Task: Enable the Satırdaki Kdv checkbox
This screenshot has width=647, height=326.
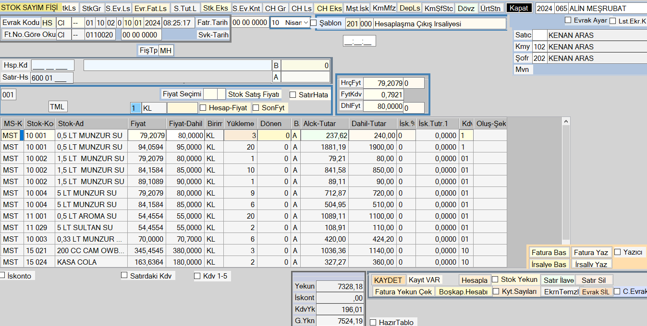Action: (x=124, y=275)
